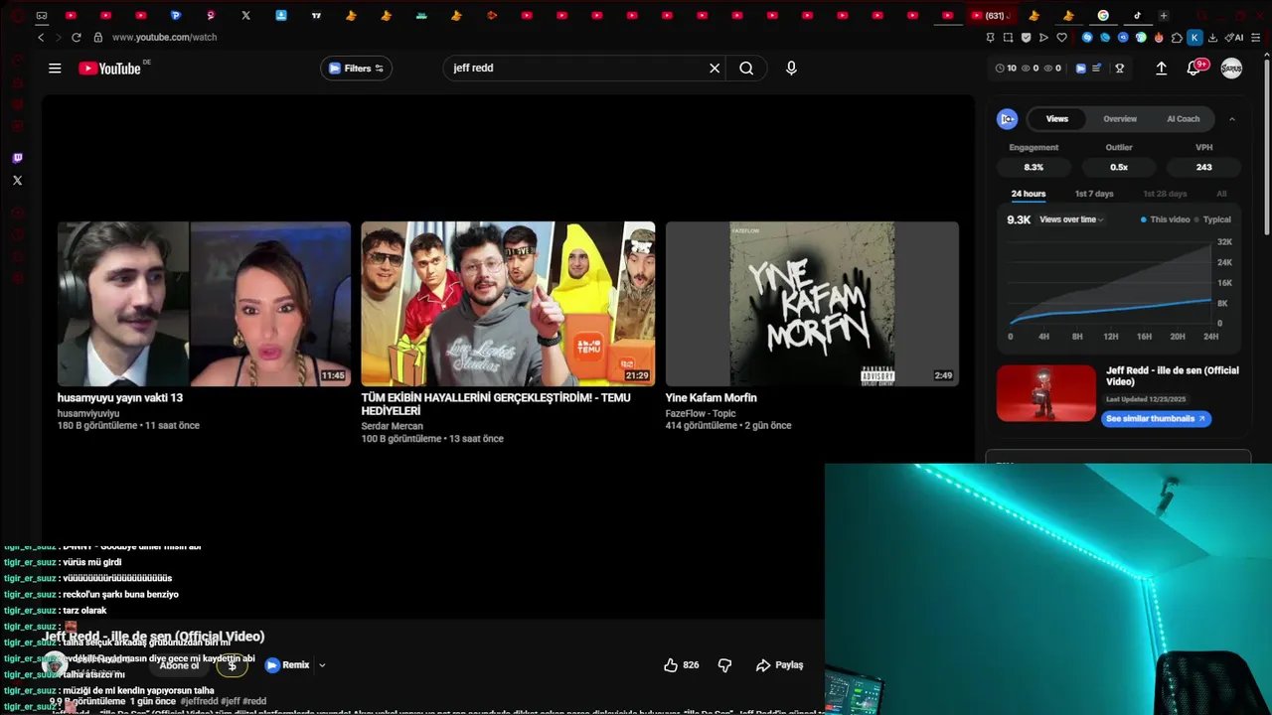This screenshot has width=1272, height=715.
Task: Go back with browser back arrow
Action: (41, 38)
